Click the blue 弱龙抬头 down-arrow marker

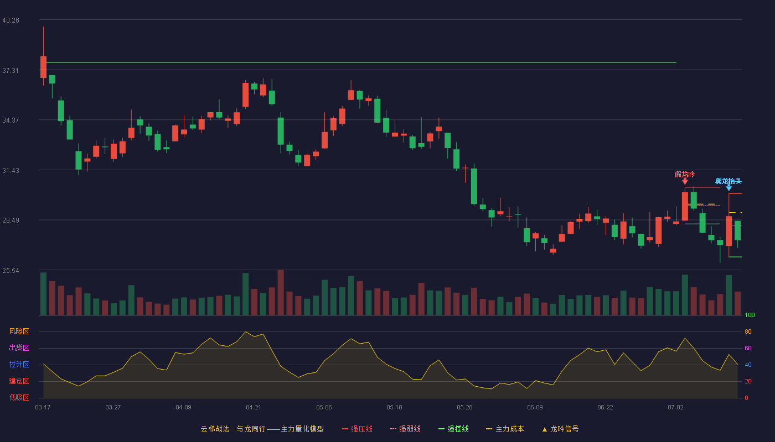[x=728, y=187]
